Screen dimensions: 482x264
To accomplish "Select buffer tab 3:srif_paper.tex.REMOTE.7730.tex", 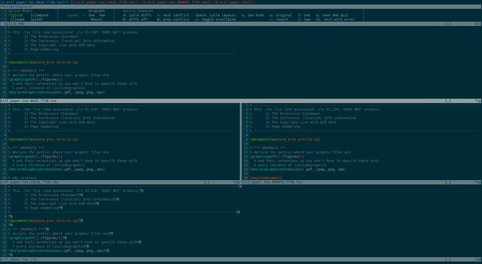I will click(x=176, y=2).
